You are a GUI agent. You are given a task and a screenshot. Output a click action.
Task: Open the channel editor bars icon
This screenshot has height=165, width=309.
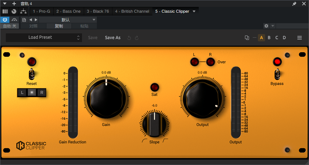click(5, 12)
